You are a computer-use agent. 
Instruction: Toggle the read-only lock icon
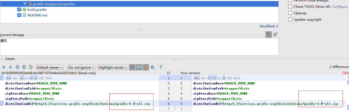pos(146,67)
